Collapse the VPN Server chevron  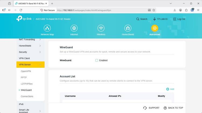[40, 65]
